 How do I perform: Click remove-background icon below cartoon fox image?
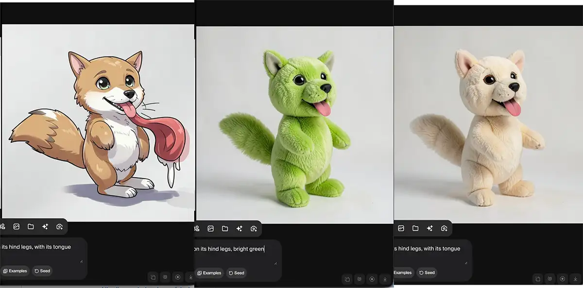click(x=165, y=277)
